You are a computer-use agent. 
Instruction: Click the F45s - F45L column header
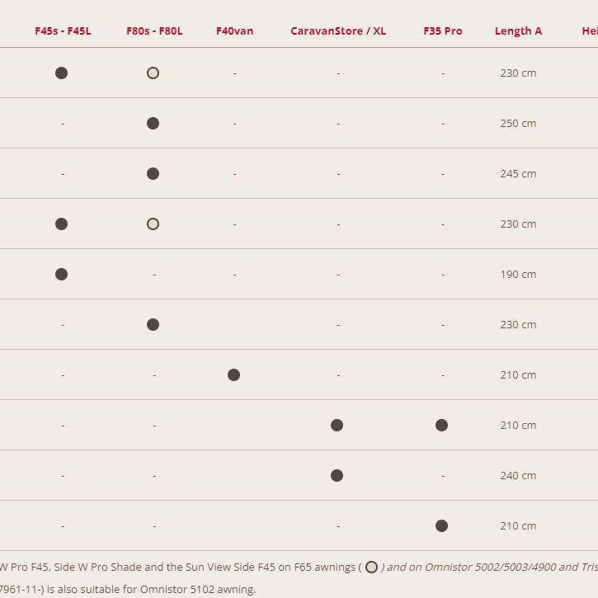click(63, 31)
